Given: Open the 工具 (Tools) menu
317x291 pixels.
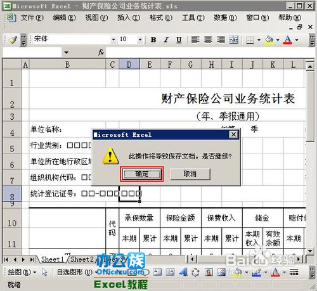Looking at the screenshot, I should pos(193,18).
